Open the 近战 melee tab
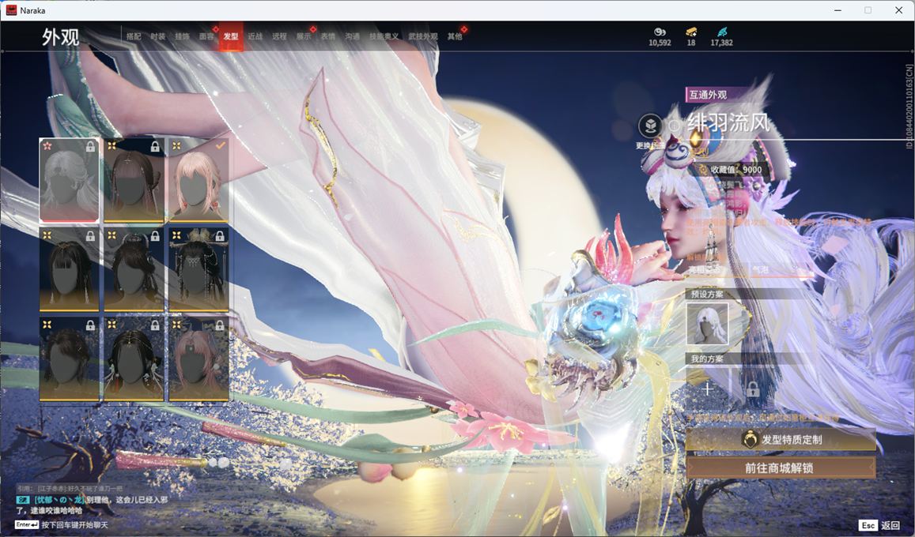915x537 pixels. (255, 36)
